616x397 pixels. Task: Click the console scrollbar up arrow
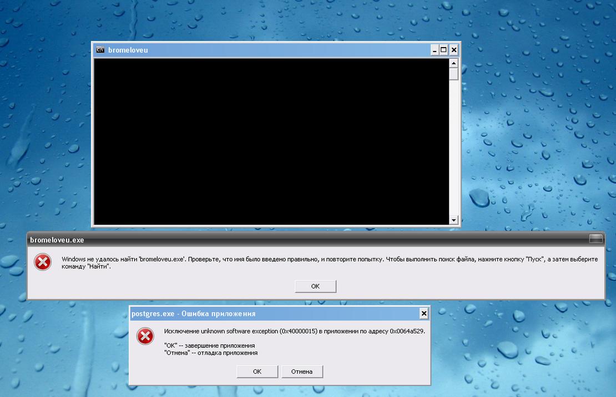click(454, 63)
